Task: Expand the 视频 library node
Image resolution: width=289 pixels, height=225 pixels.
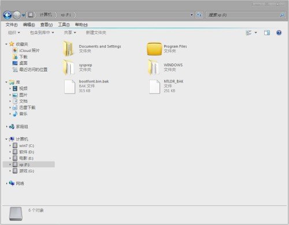Action: 10,88
